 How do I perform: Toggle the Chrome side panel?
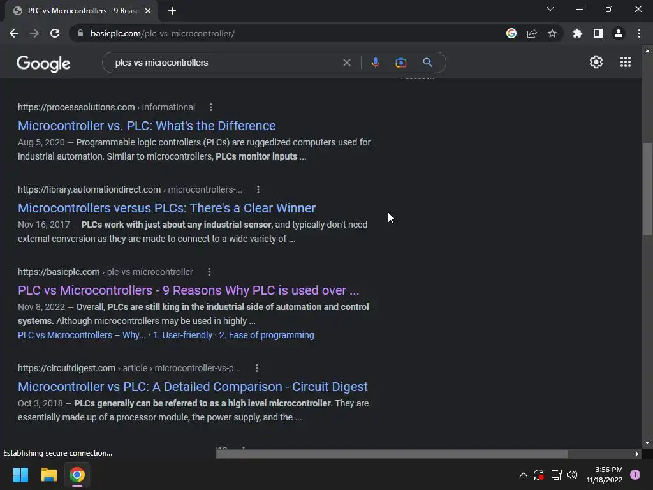coord(598,33)
